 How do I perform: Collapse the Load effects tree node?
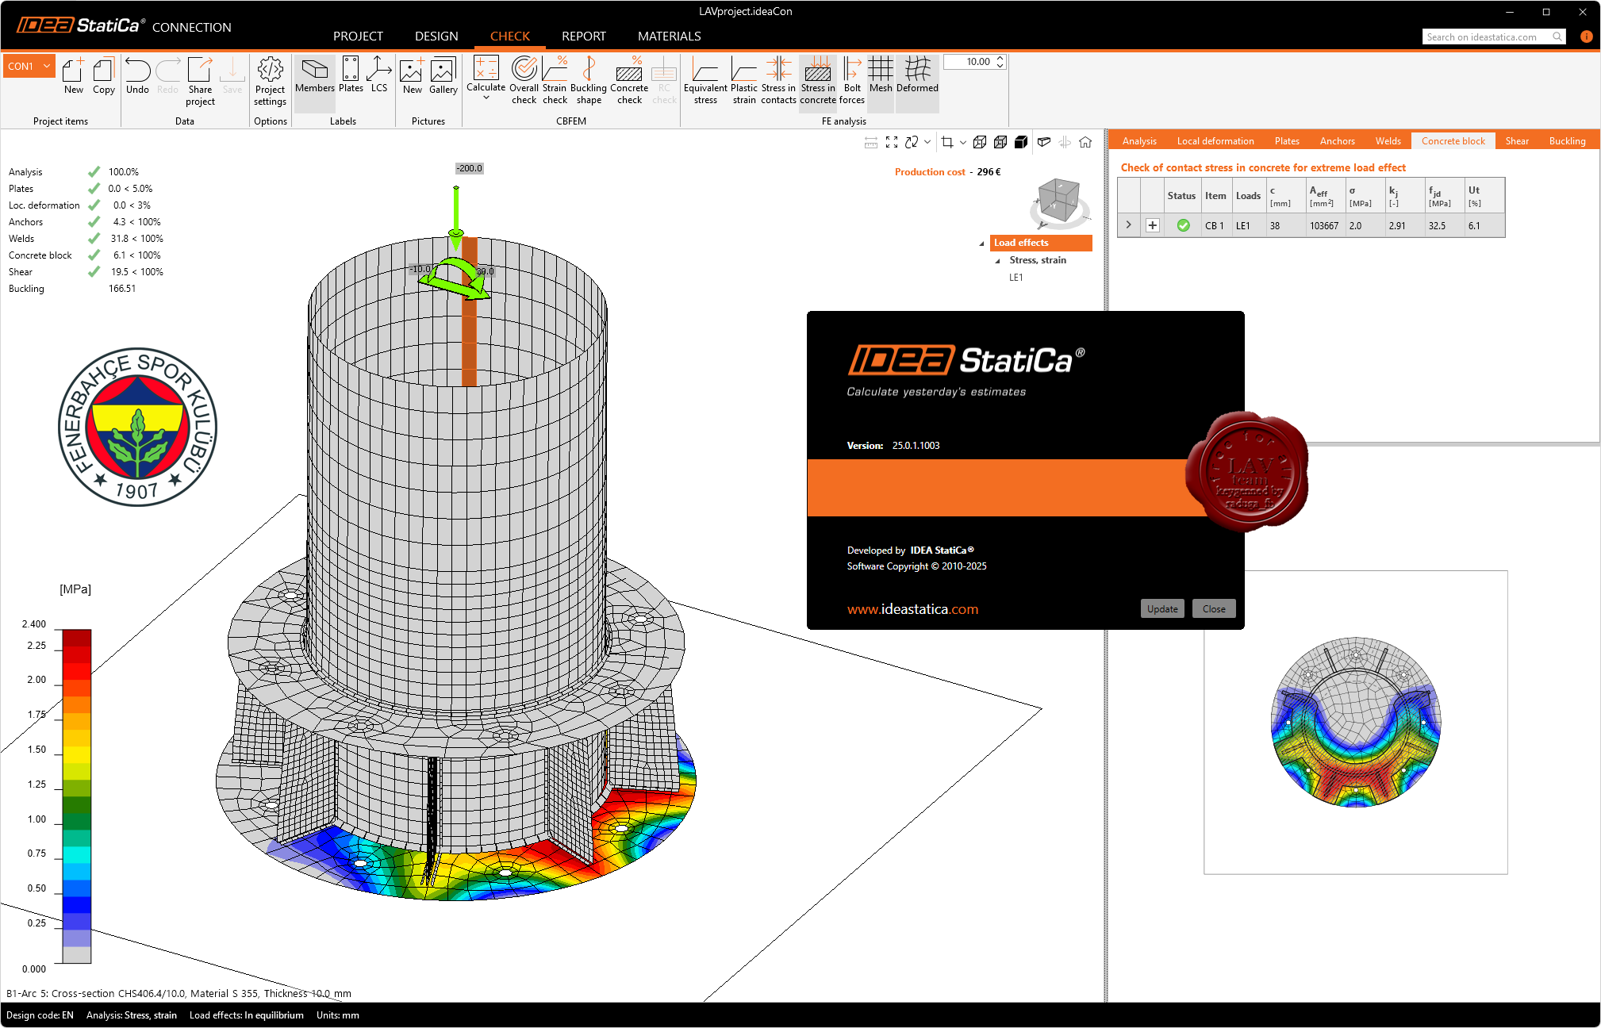982,244
